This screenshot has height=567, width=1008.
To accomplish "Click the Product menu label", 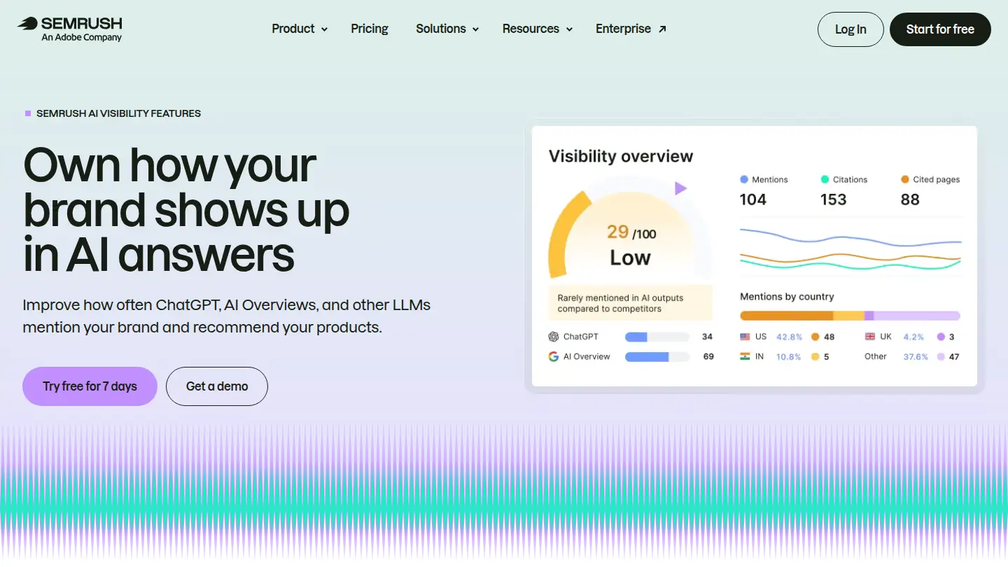I will coord(293,29).
